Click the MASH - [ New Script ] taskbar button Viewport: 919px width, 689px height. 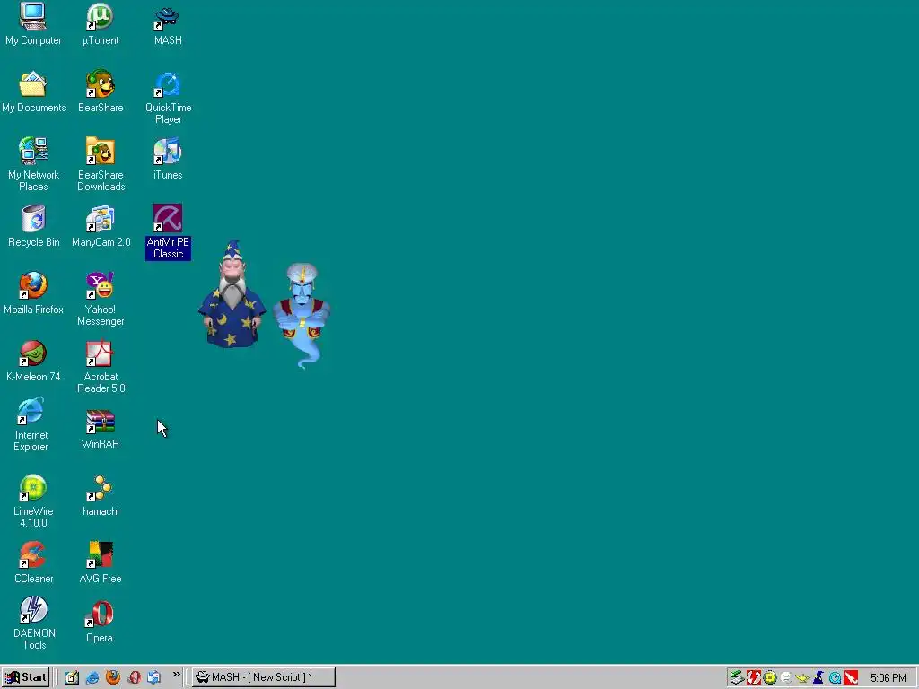click(x=264, y=677)
